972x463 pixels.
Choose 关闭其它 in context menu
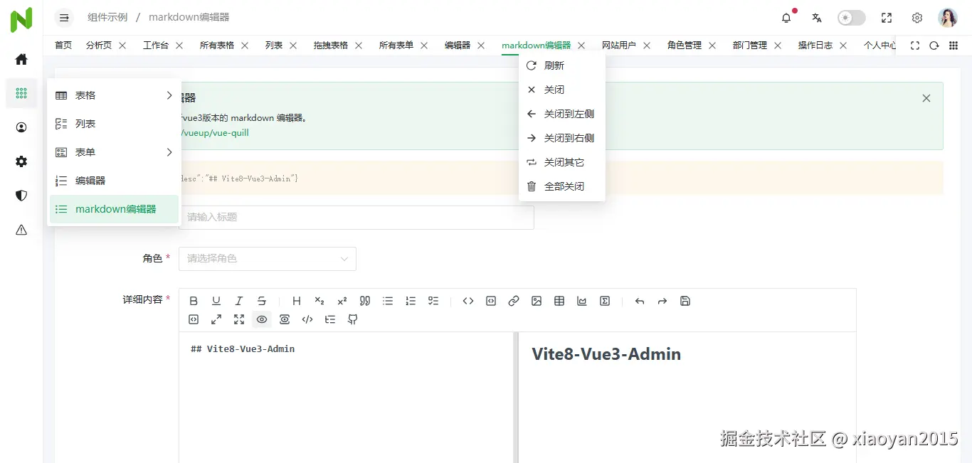click(x=562, y=162)
